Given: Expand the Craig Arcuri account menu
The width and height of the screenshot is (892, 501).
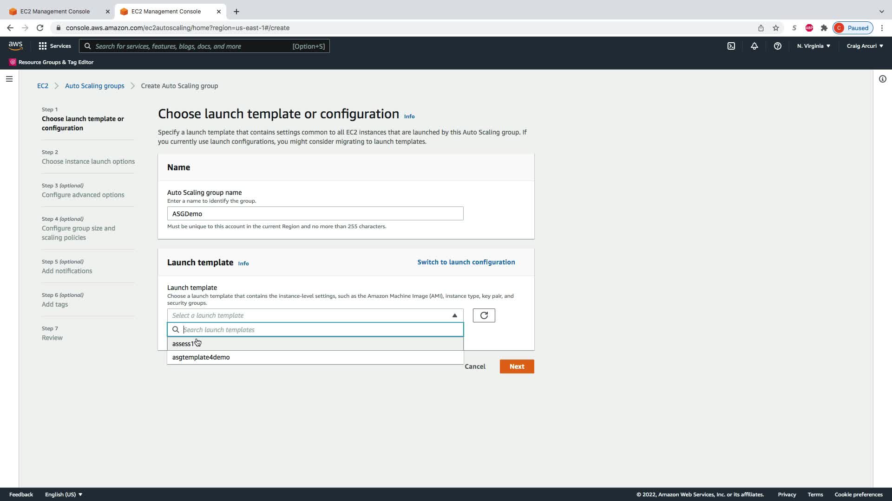Looking at the screenshot, I should (x=865, y=46).
